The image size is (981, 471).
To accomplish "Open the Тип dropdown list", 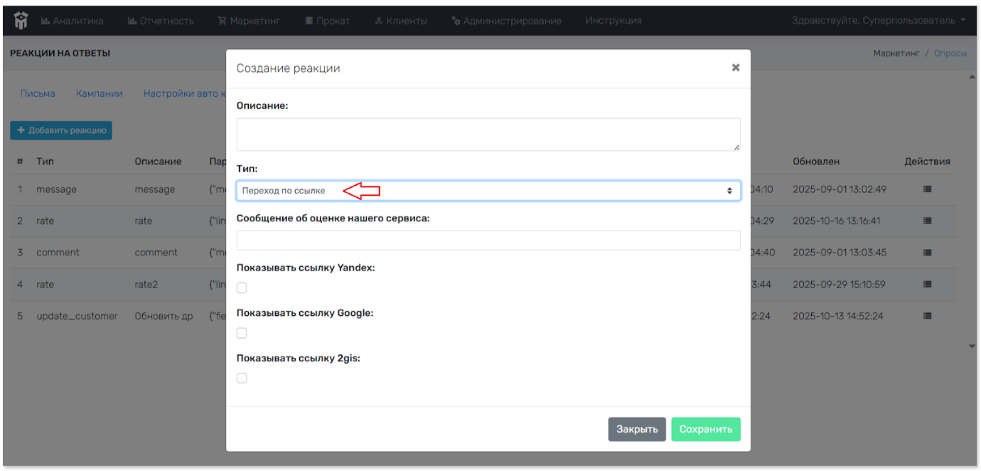I will (x=488, y=191).
